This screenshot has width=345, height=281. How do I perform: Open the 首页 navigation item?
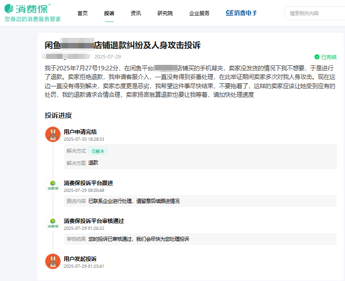[x=82, y=13]
